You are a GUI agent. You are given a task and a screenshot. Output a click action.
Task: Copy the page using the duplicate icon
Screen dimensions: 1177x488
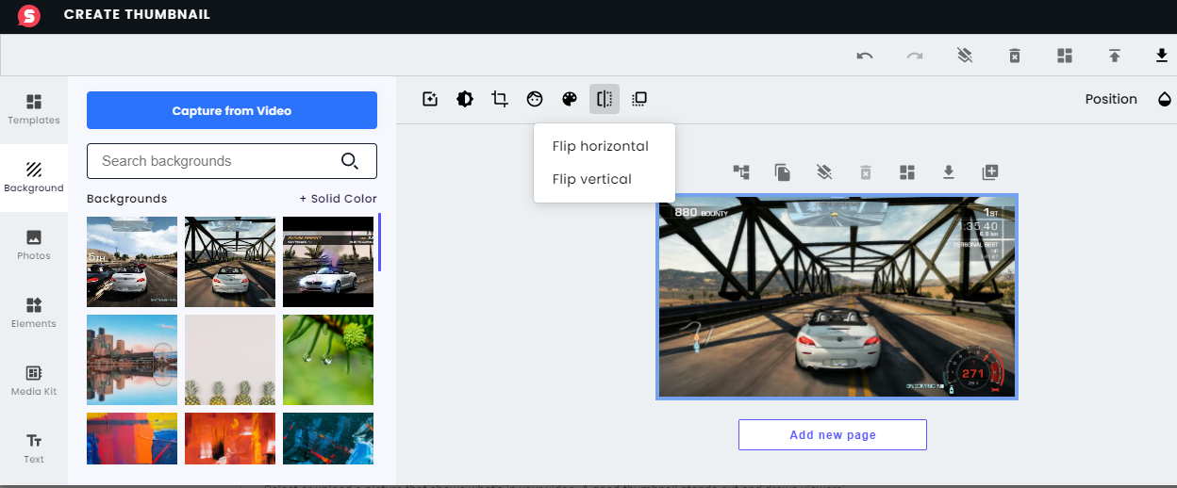783,171
